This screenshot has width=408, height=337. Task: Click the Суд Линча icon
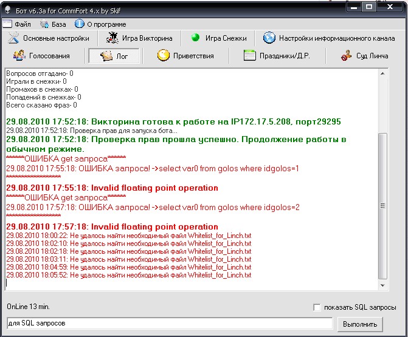coord(347,56)
